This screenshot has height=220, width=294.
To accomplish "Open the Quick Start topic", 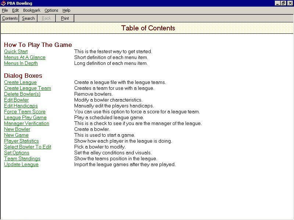I will (16, 51).
